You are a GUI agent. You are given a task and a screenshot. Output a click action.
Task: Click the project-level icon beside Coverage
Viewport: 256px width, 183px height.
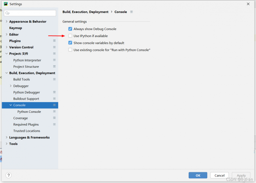54,118
